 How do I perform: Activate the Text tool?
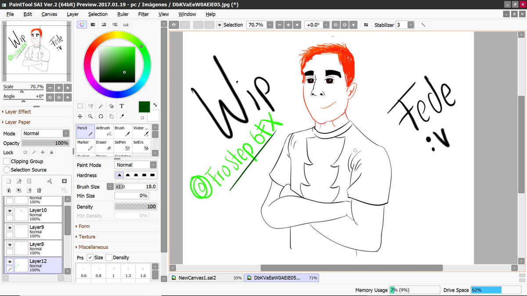tap(122, 106)
